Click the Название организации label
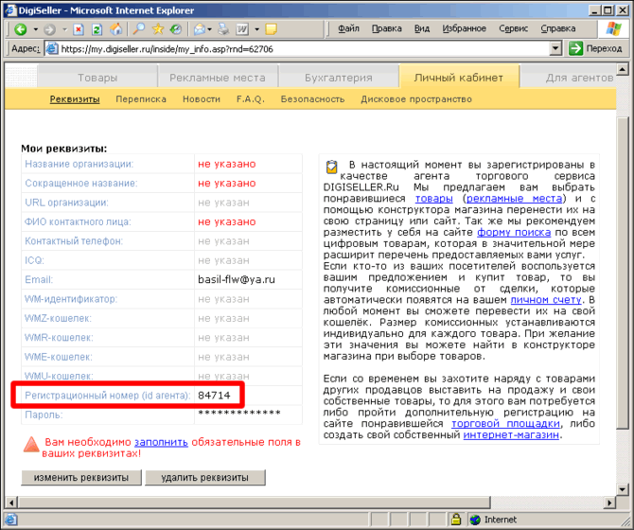The image size is (634, 530). [79, 164]
